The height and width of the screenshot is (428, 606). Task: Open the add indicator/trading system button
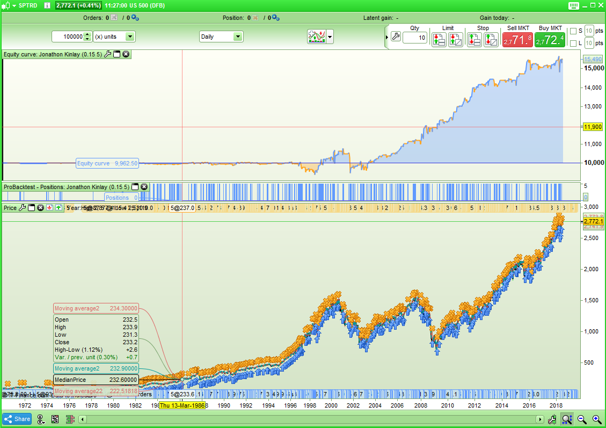point(317,37)
